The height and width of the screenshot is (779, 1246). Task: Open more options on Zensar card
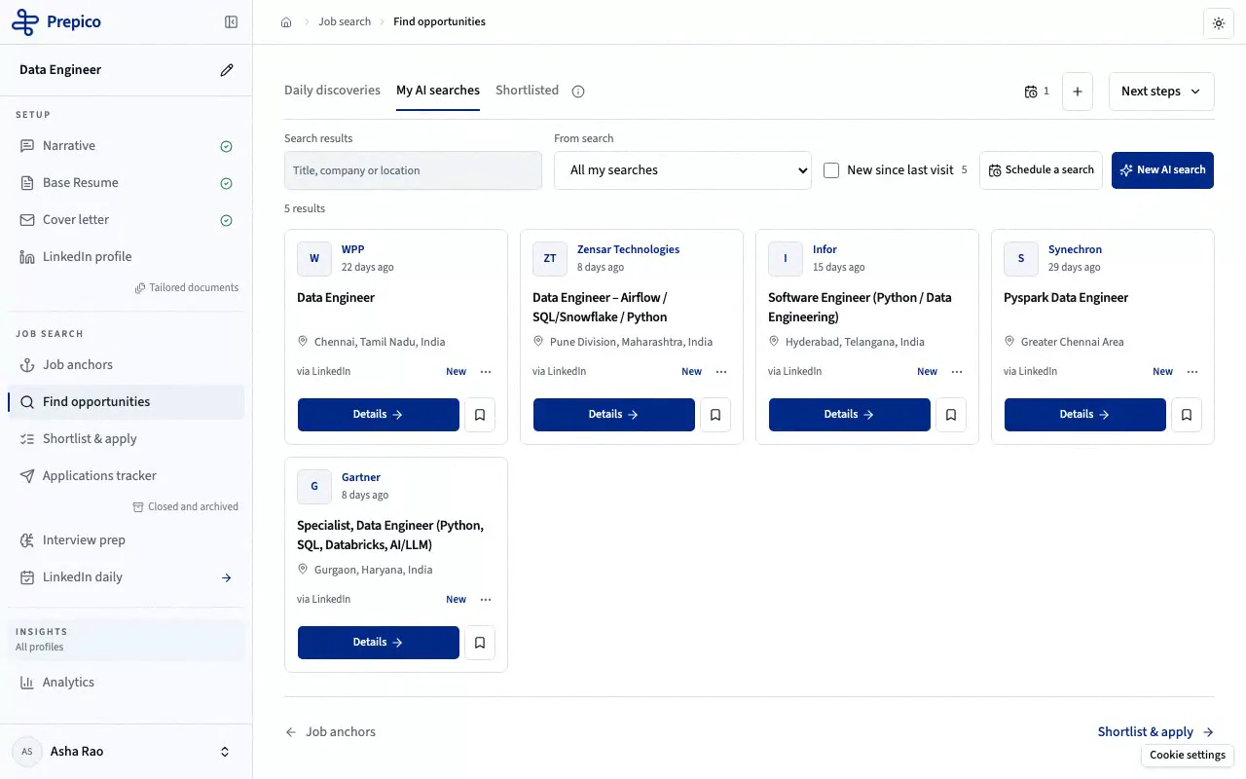coord(721,372)
